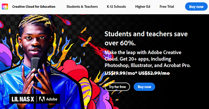Screen dimensions: 209x109
Task: Go to K-12 Schools section
Action: [x=116, y=7]
